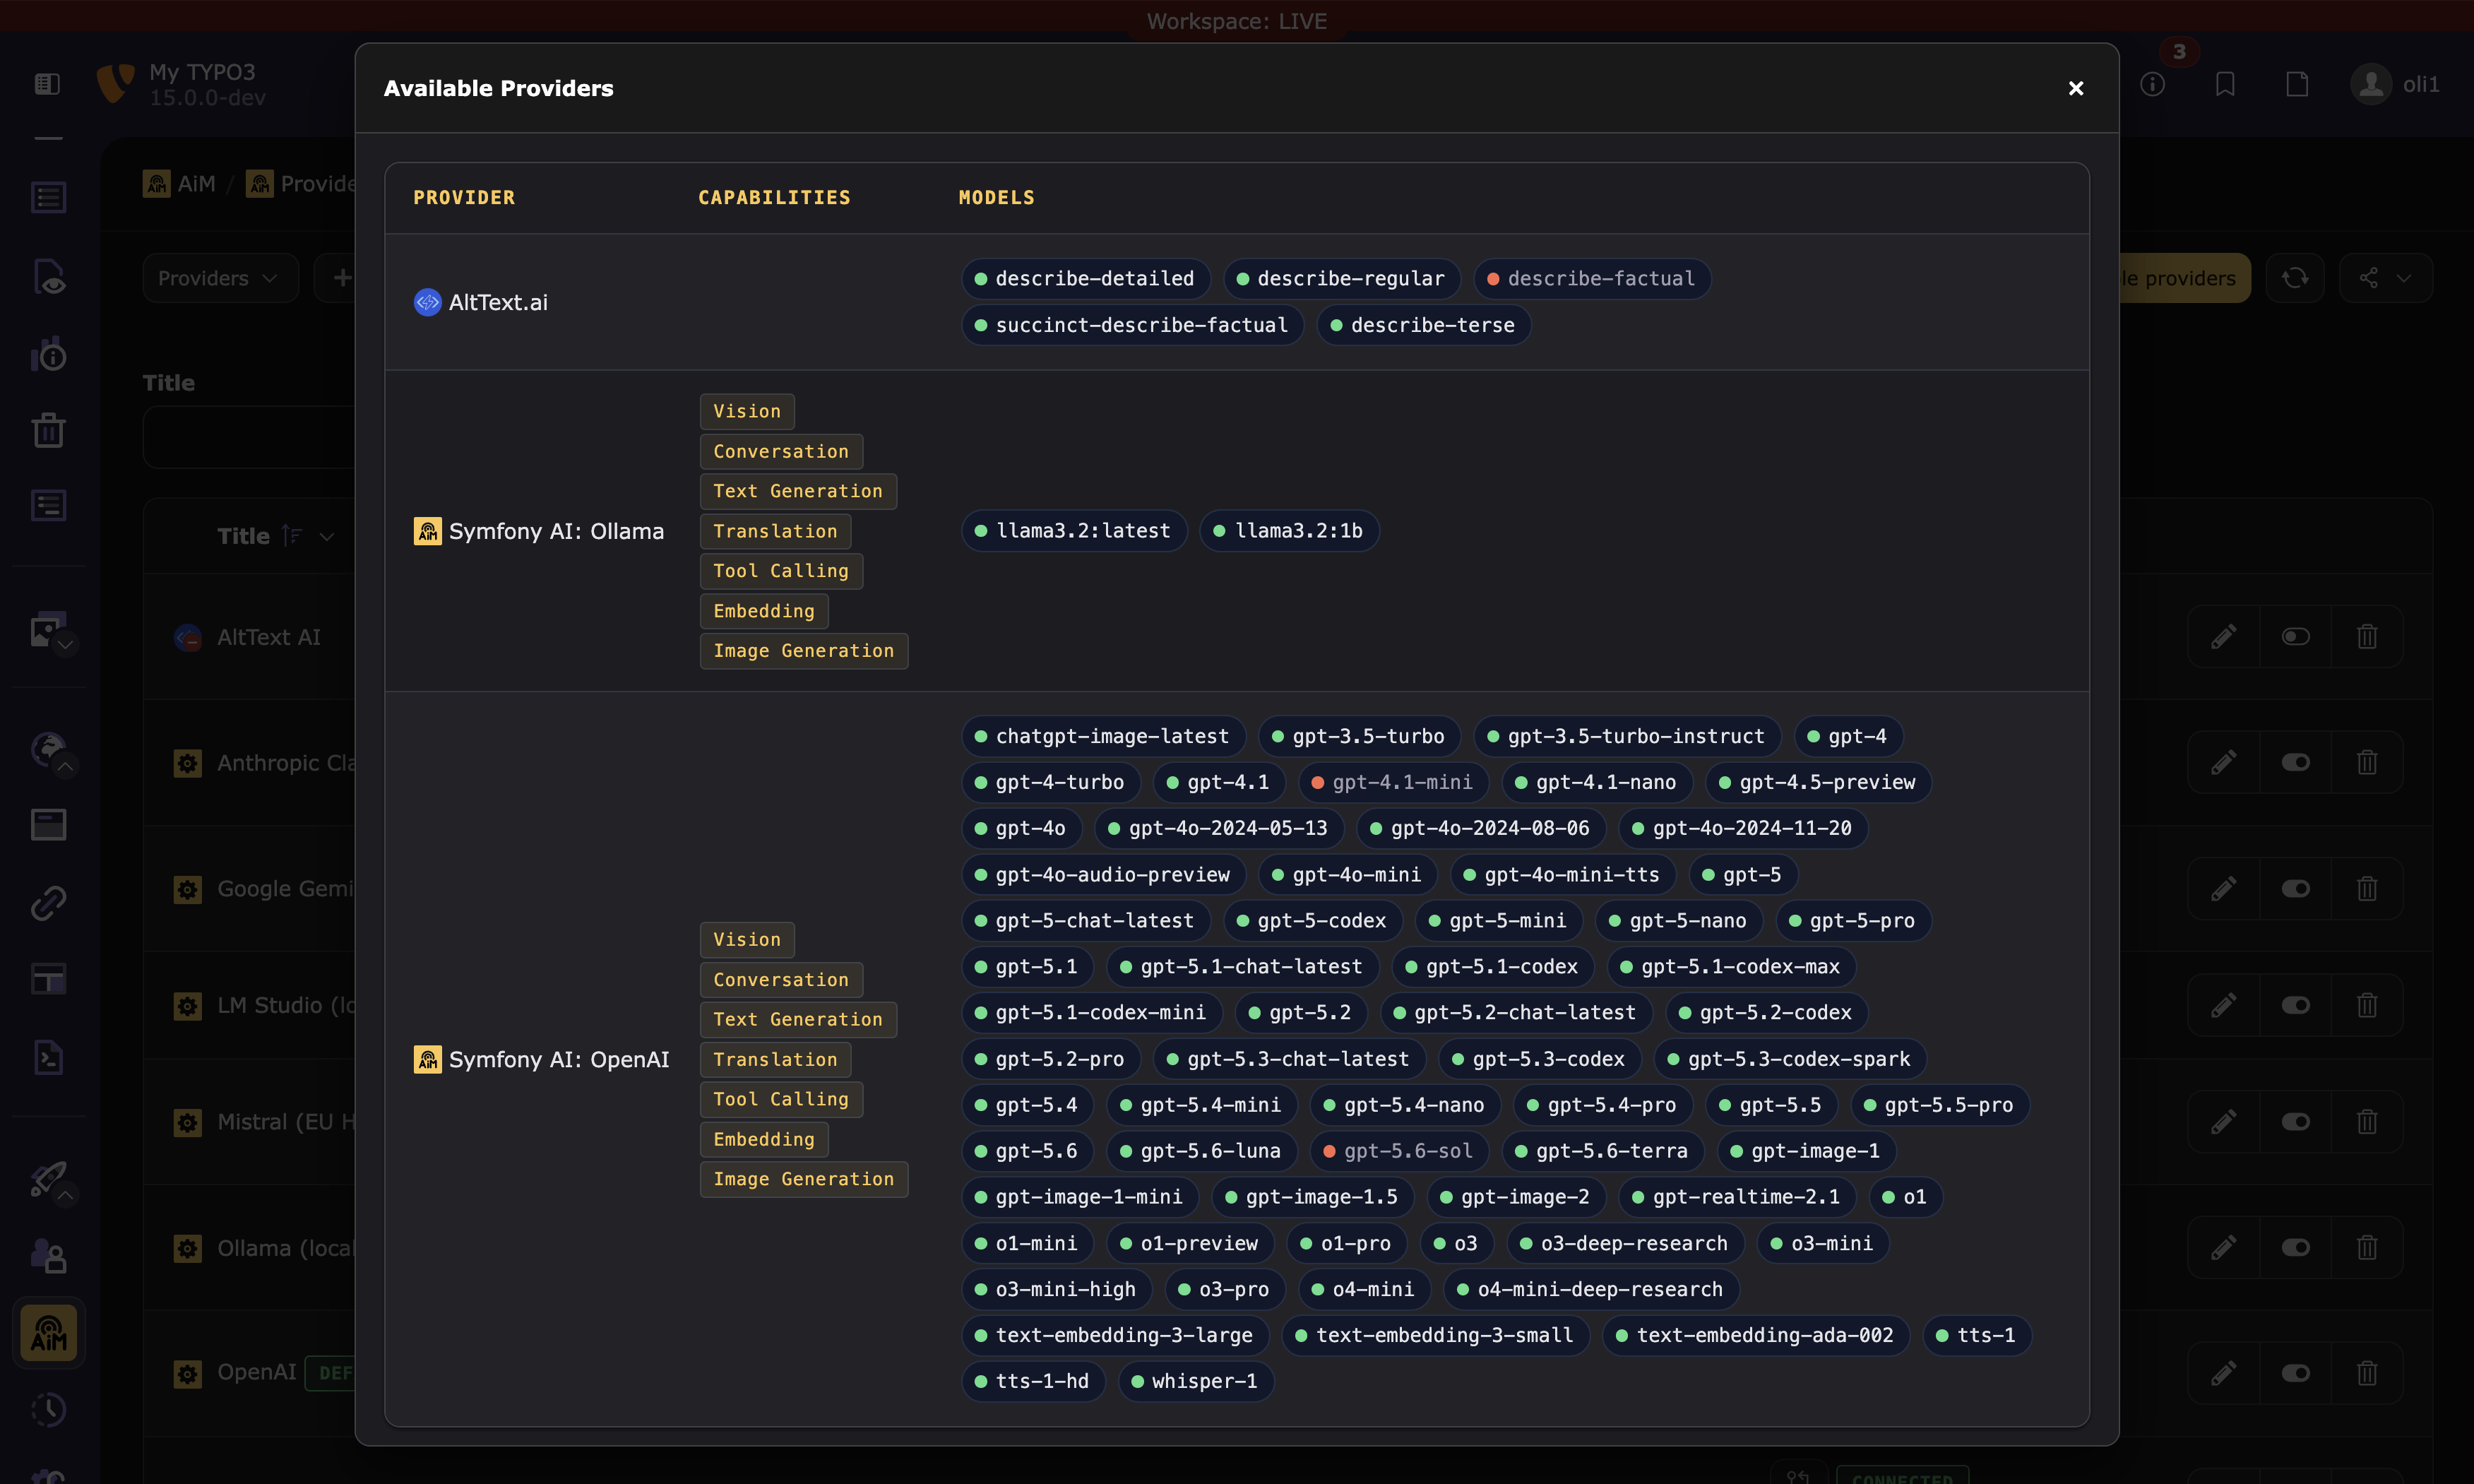Toggle visibility of Anthropic Claude row
Viewport: 2474px width, 1484px height.
[x=2295, y=763]
